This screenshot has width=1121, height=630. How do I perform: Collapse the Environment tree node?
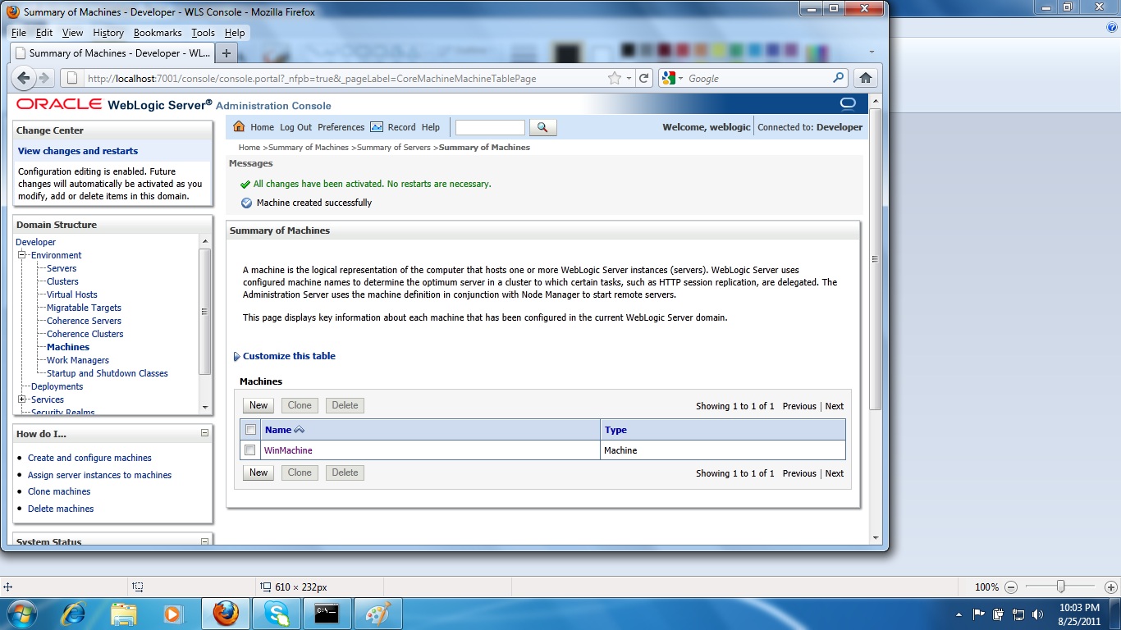pos(23,255)
